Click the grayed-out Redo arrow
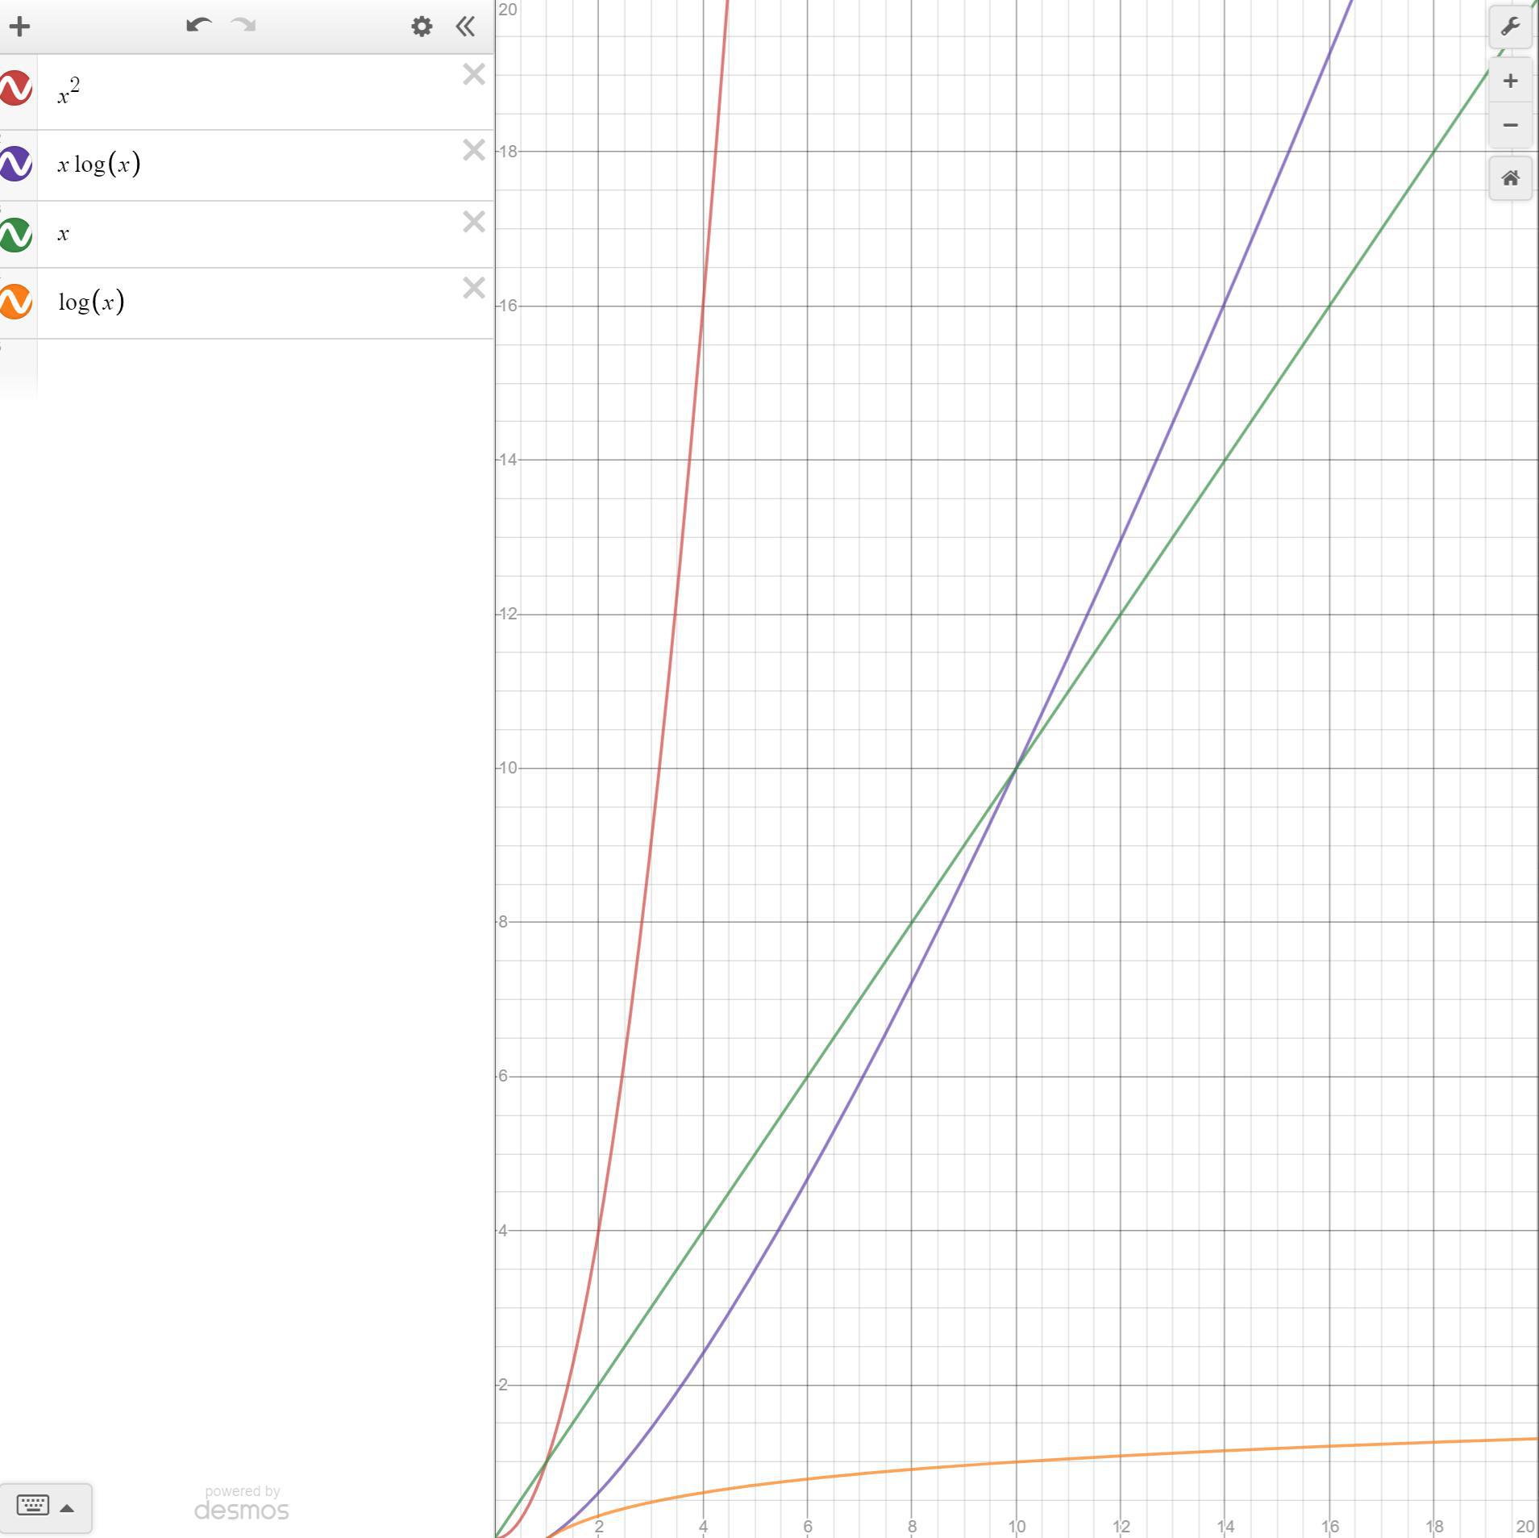This screenshot has width=1539, height=1538. click(x=243, y=26)
